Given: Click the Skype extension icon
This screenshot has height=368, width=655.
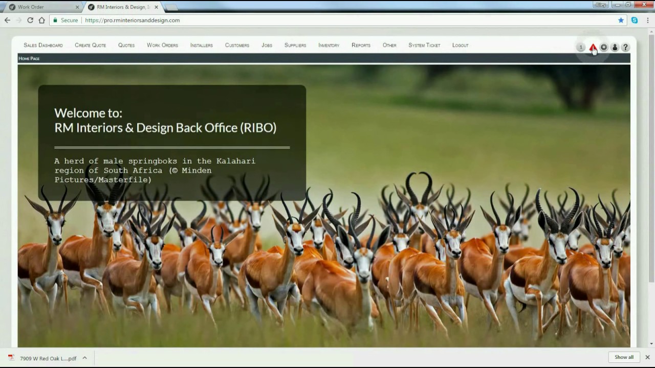Looking at the screenshot, I should tap(635, 20).
